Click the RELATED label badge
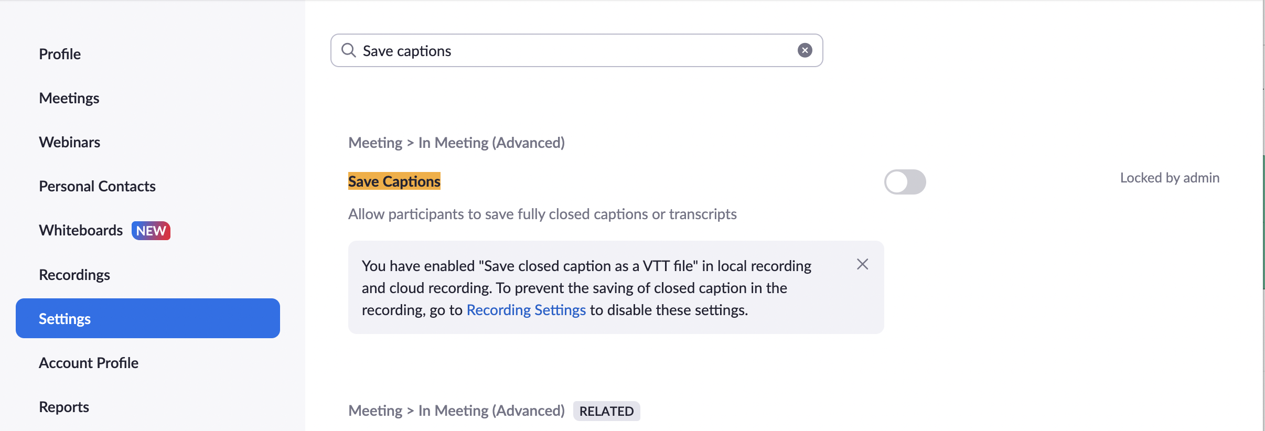The height and width of the screenshot is (431, 1265). coord(606,411)
